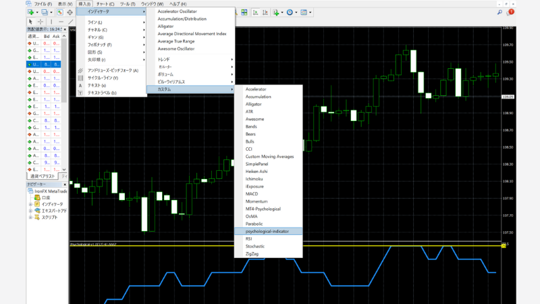Viewport: 540px width, 304px height.
Task: Open the ビル・ウィリアムス submenu
Action: (x=191, y=82)
